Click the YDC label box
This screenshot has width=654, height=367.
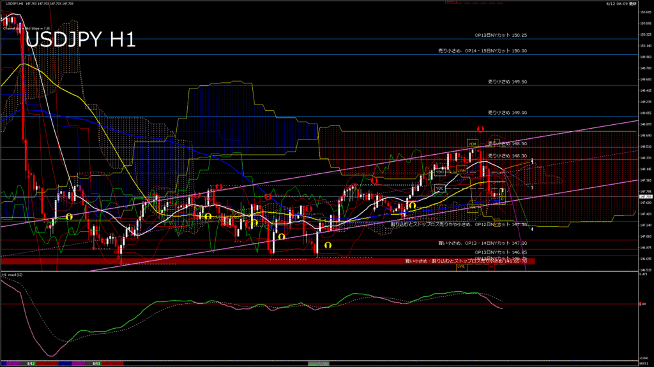(439, 189)
